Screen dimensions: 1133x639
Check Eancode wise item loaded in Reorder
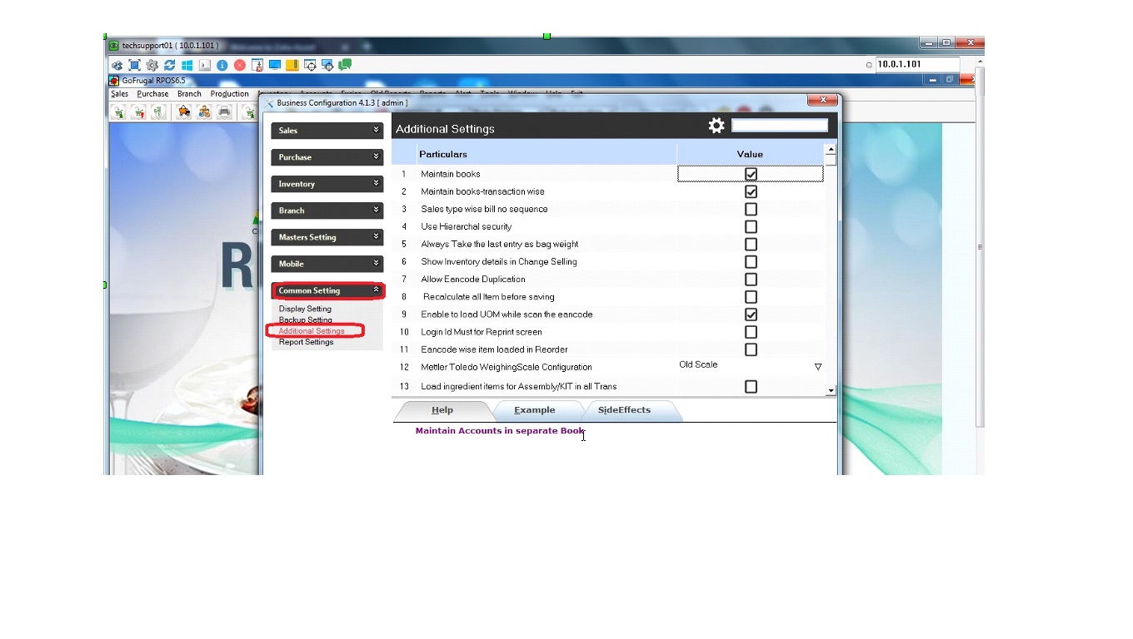[751, 349]
